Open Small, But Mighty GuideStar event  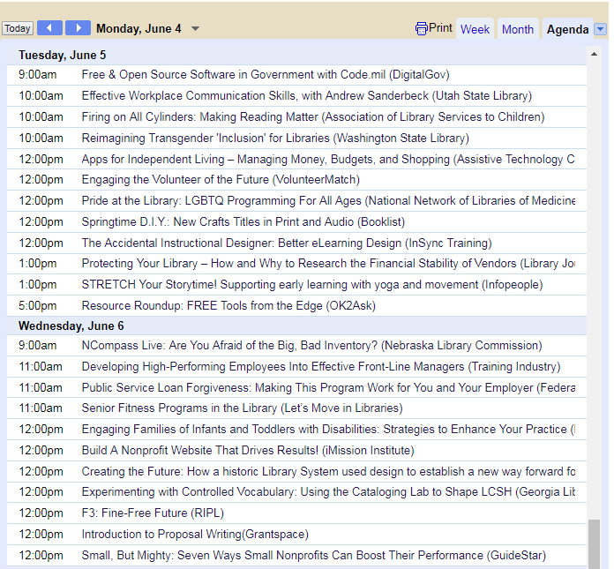coord(314,555)
